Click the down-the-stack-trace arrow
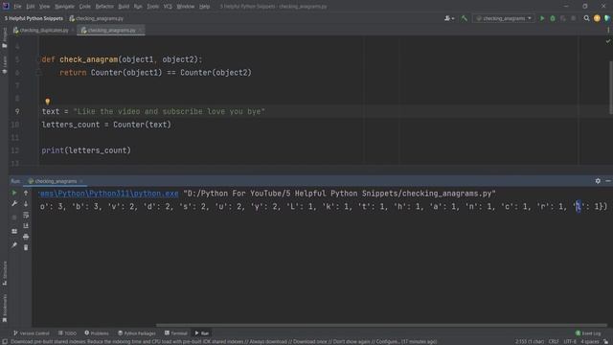Image resolution: width=613 pixels, height=345 pixels. 26,204
